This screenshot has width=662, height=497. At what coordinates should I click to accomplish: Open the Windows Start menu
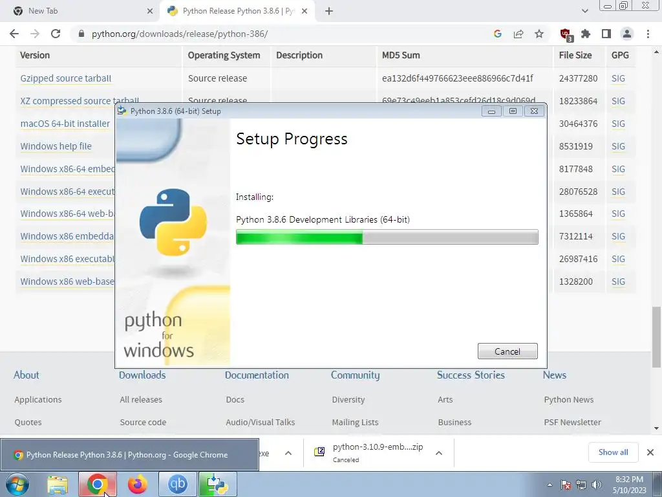pos(17,484)
